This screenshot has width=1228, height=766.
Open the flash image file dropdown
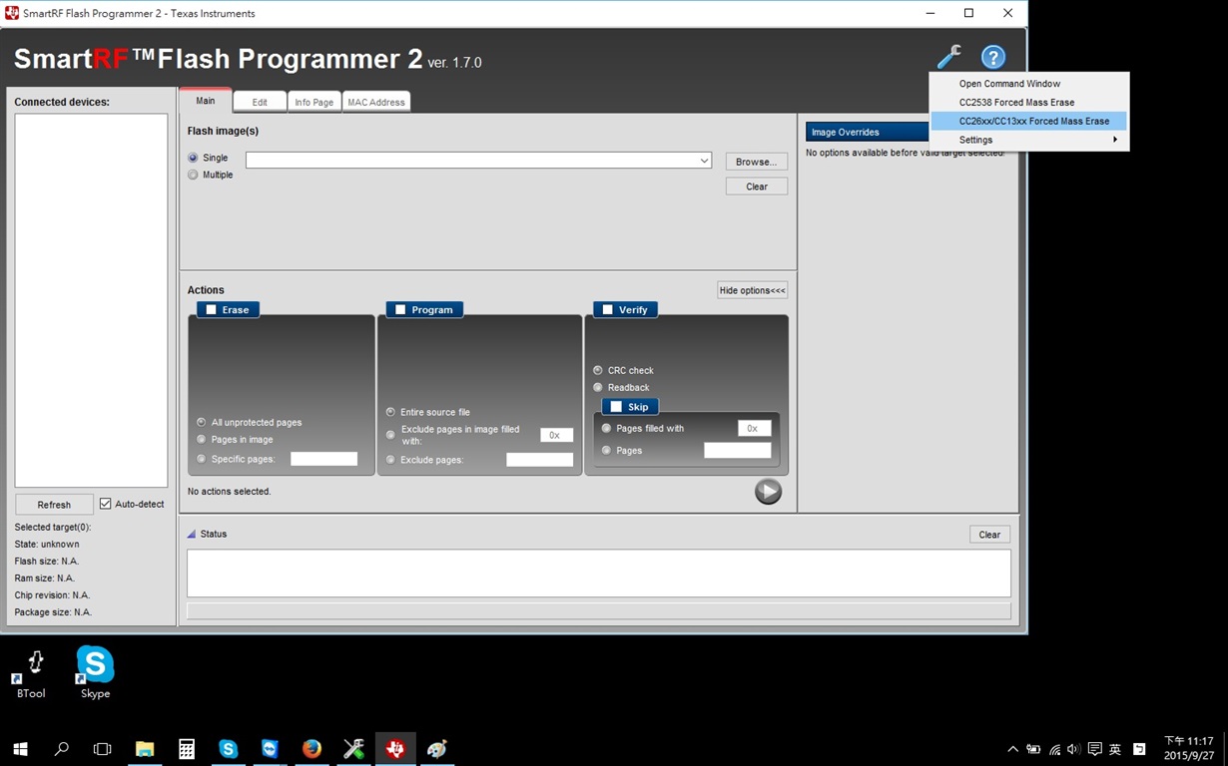click(x=704, y=161)
